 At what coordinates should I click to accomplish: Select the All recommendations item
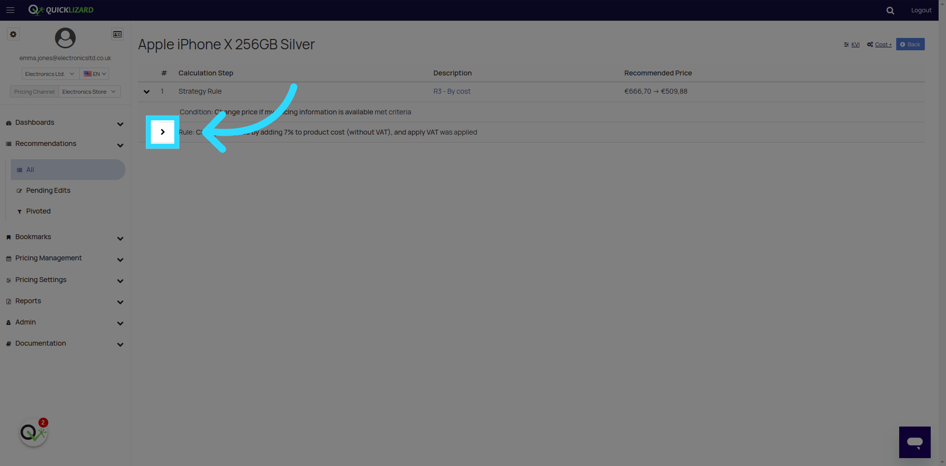(x=68, y=170)
